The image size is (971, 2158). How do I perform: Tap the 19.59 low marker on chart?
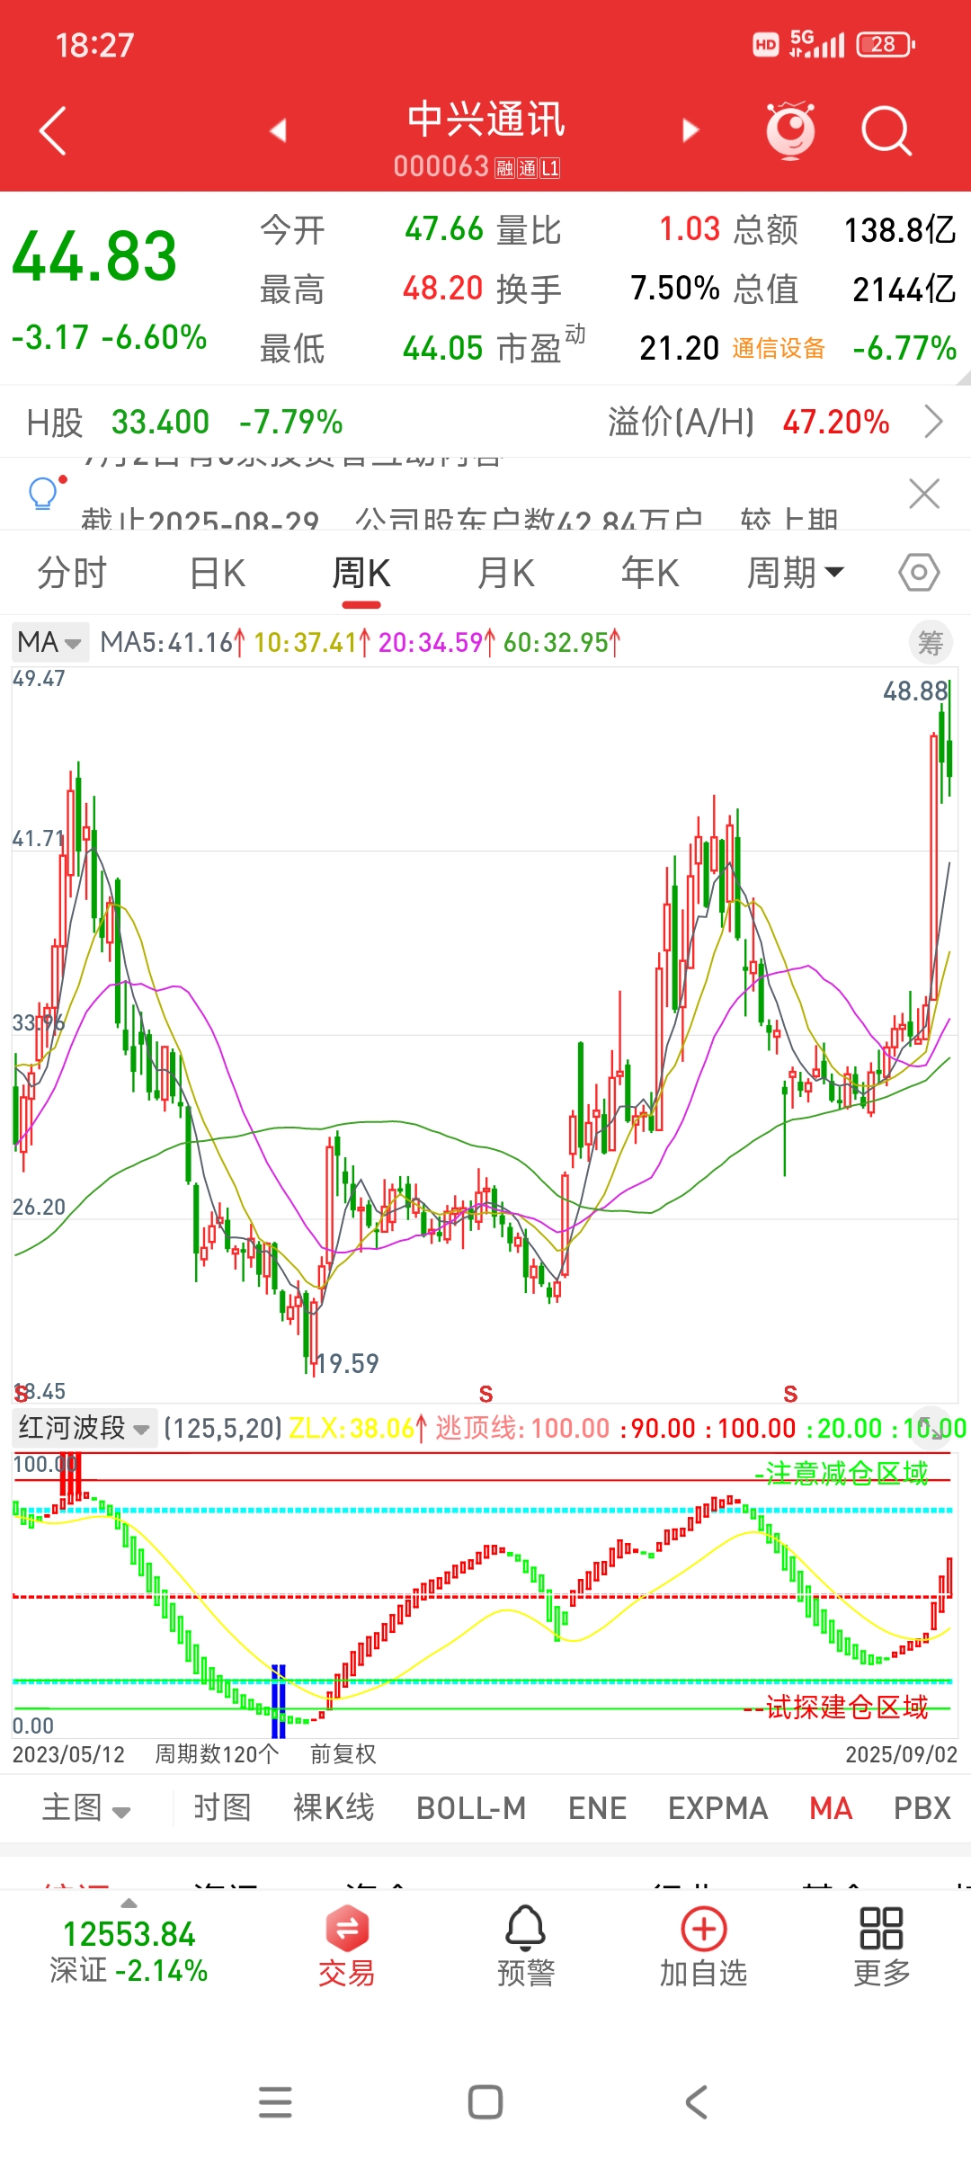click(x=348, y=1363)
